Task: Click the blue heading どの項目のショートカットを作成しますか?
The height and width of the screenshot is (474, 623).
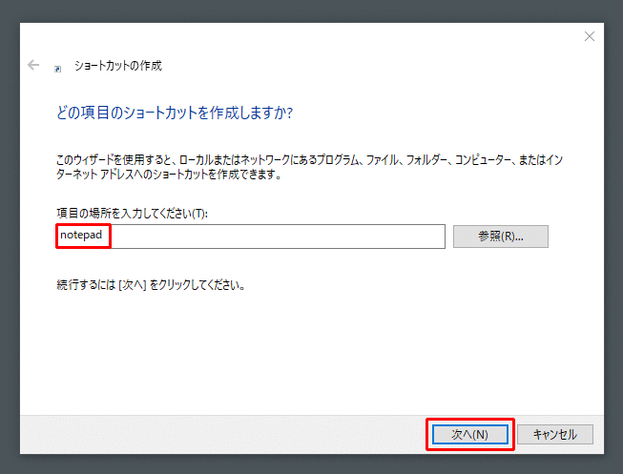Action: click(x=174, y=113)
